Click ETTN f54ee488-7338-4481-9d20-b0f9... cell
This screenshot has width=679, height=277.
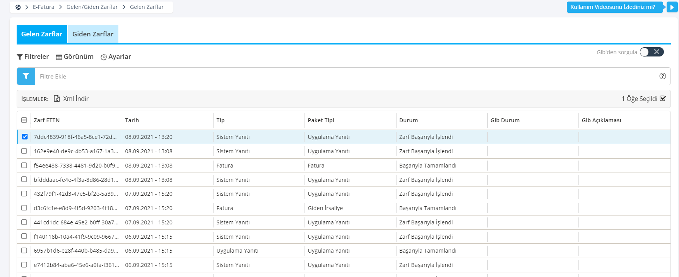(77, 166)
